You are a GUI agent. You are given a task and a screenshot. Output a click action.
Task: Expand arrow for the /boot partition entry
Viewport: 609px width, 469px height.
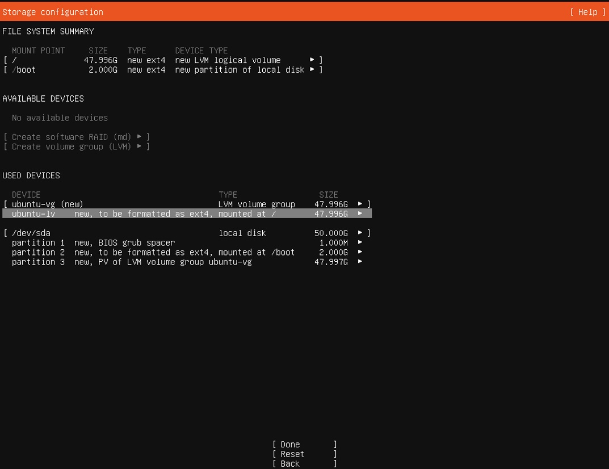click(312, 69)
